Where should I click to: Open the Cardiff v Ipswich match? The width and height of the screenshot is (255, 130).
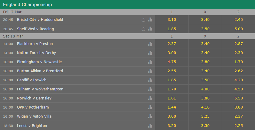pos(32,80)
